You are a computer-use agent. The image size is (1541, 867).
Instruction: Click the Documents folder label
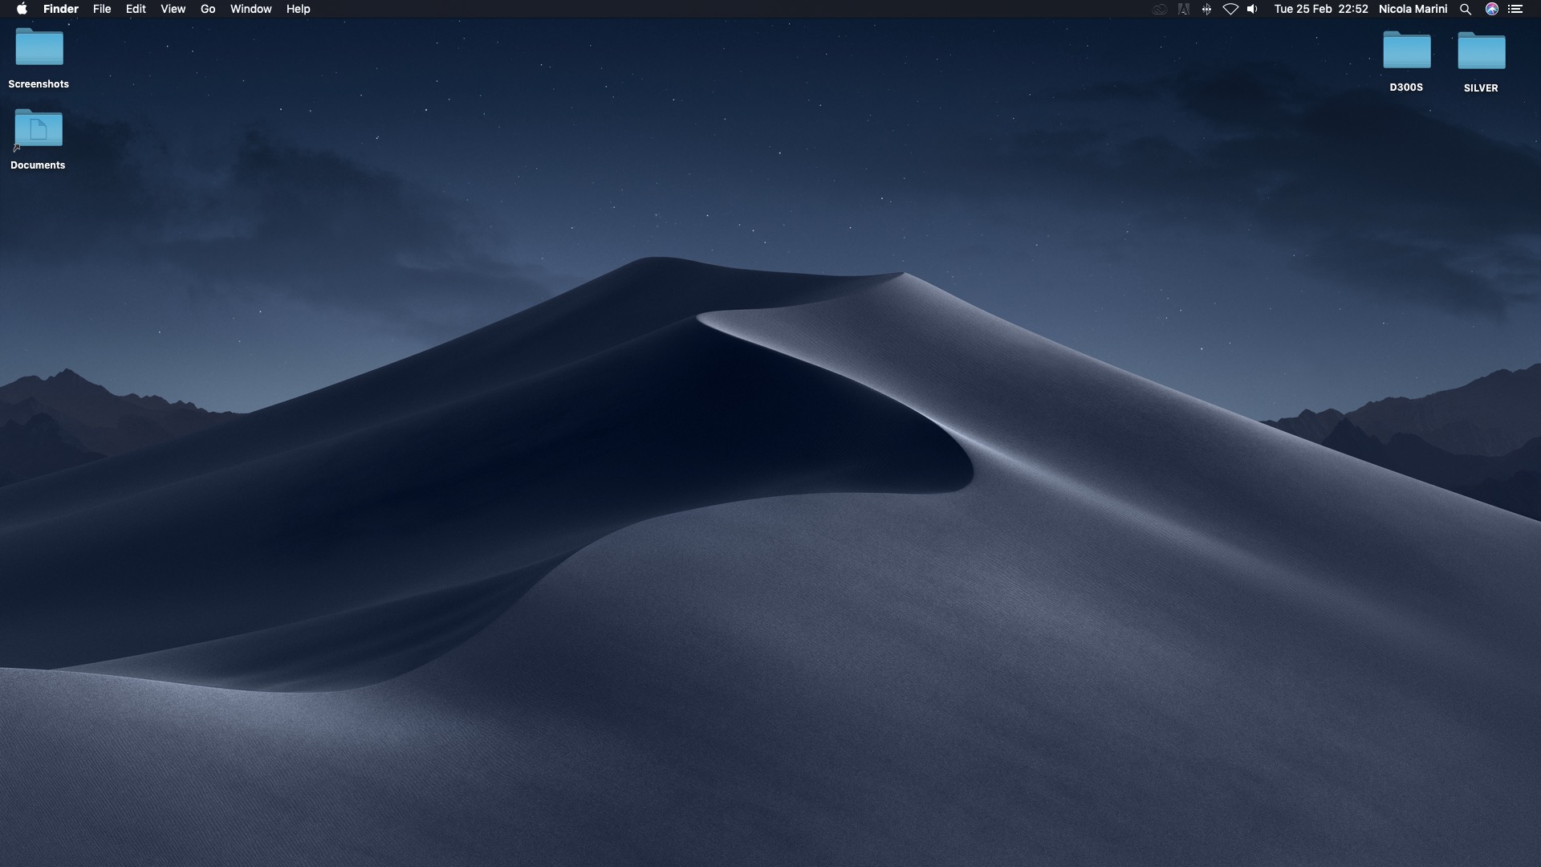click(38, 165)
